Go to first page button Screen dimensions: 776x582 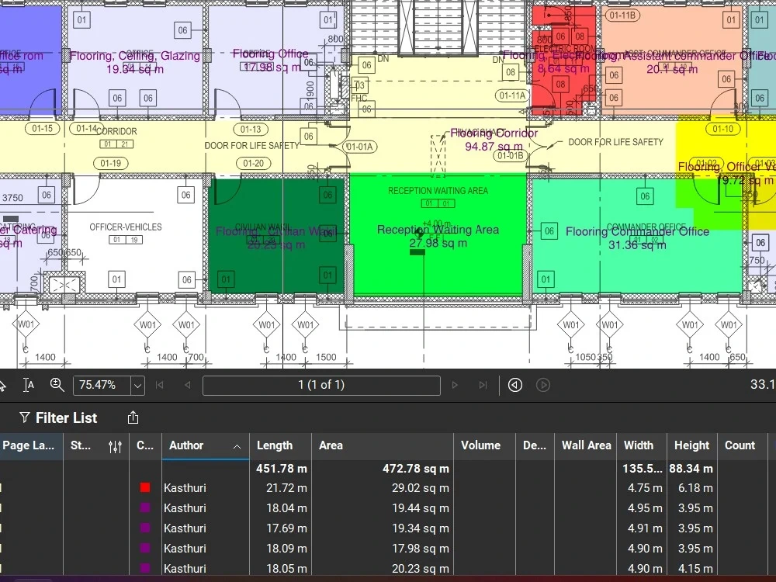tap(159, 385)
